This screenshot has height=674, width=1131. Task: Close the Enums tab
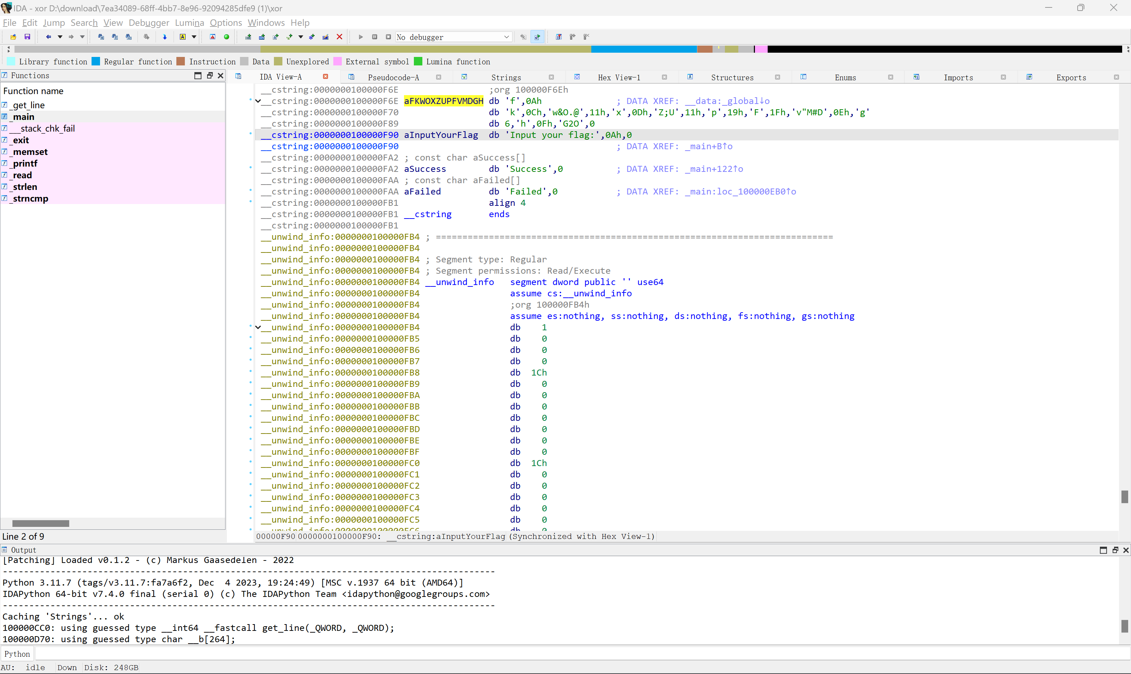click(890, 77)
